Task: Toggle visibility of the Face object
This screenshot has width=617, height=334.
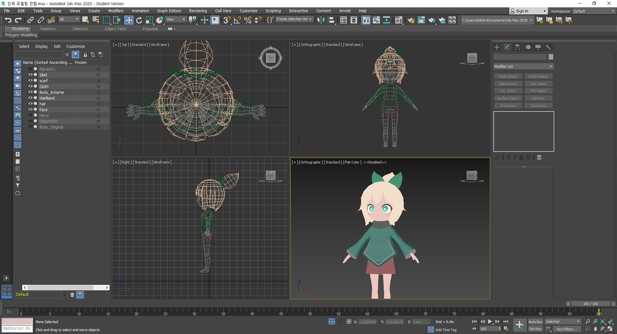Action: [30, 110]
